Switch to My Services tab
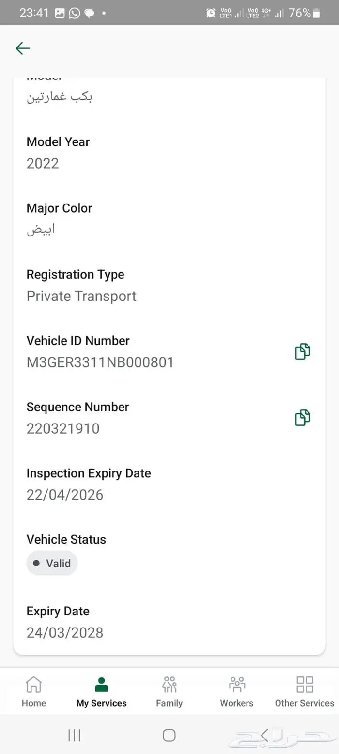Image resolution: width=339 pixels, height=754 pixels. tap(101, 692)
